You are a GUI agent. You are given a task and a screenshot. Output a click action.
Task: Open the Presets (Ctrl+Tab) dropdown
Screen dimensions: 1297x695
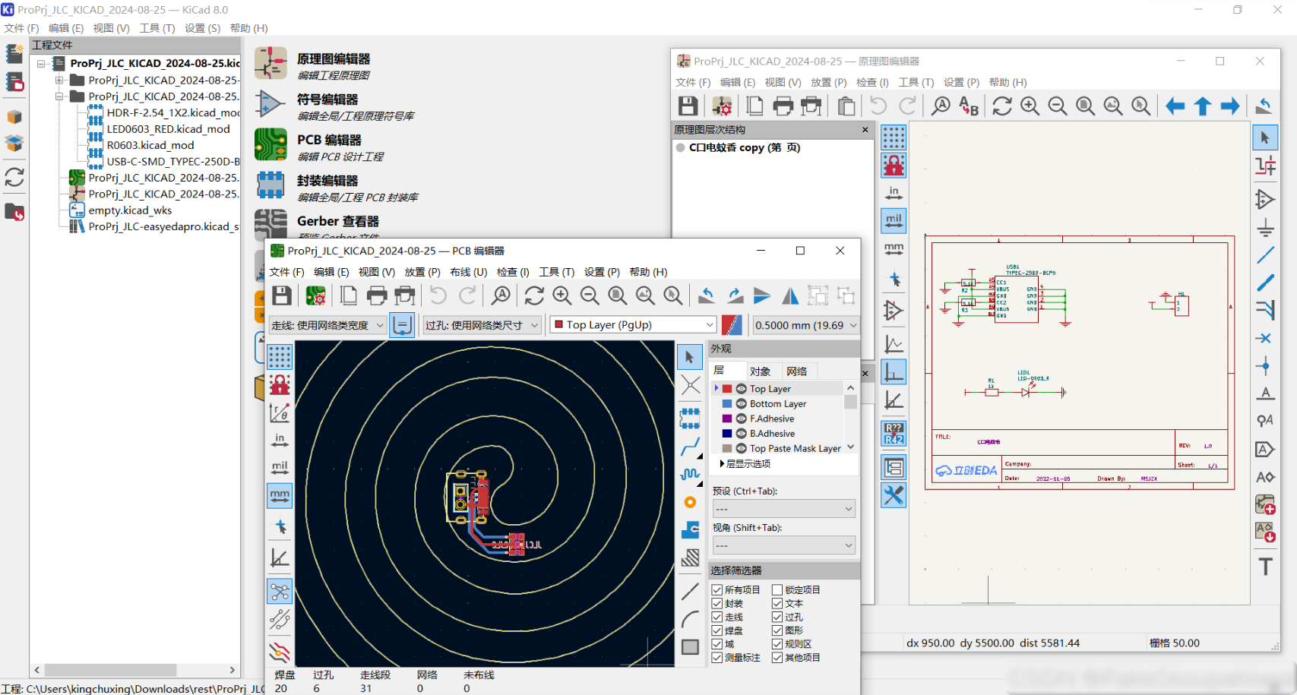click(784, 509)
